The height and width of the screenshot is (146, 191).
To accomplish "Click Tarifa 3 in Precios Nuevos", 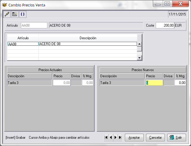I will coord(122,83).
